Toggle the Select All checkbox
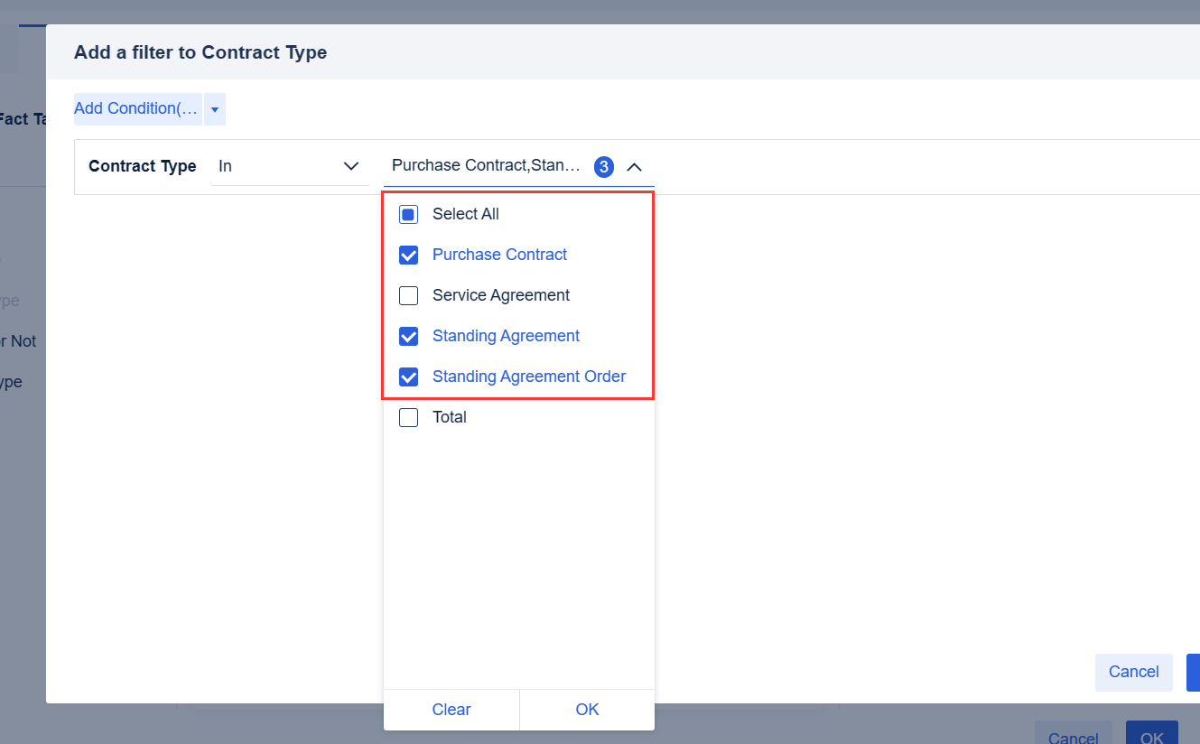This screenshot has height=744, width=1200. tap(409, 215)
